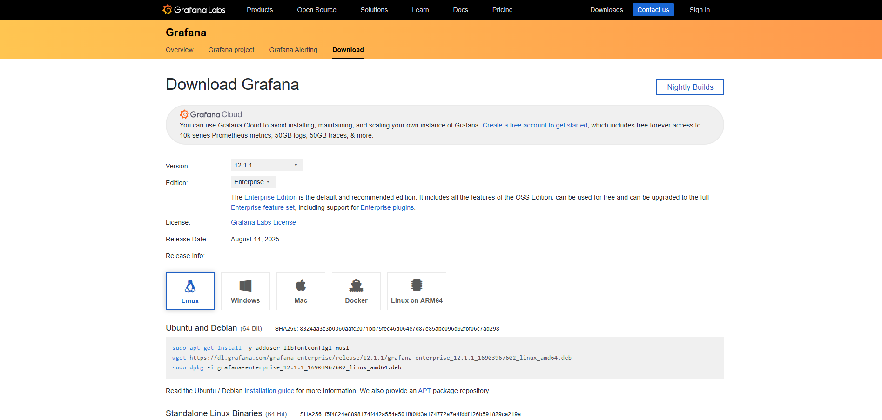
Task: Switch to the Overview tab
Action: coord(179,50)
